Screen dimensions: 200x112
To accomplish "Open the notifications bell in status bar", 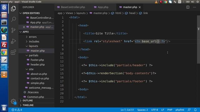I will (195, 110).
